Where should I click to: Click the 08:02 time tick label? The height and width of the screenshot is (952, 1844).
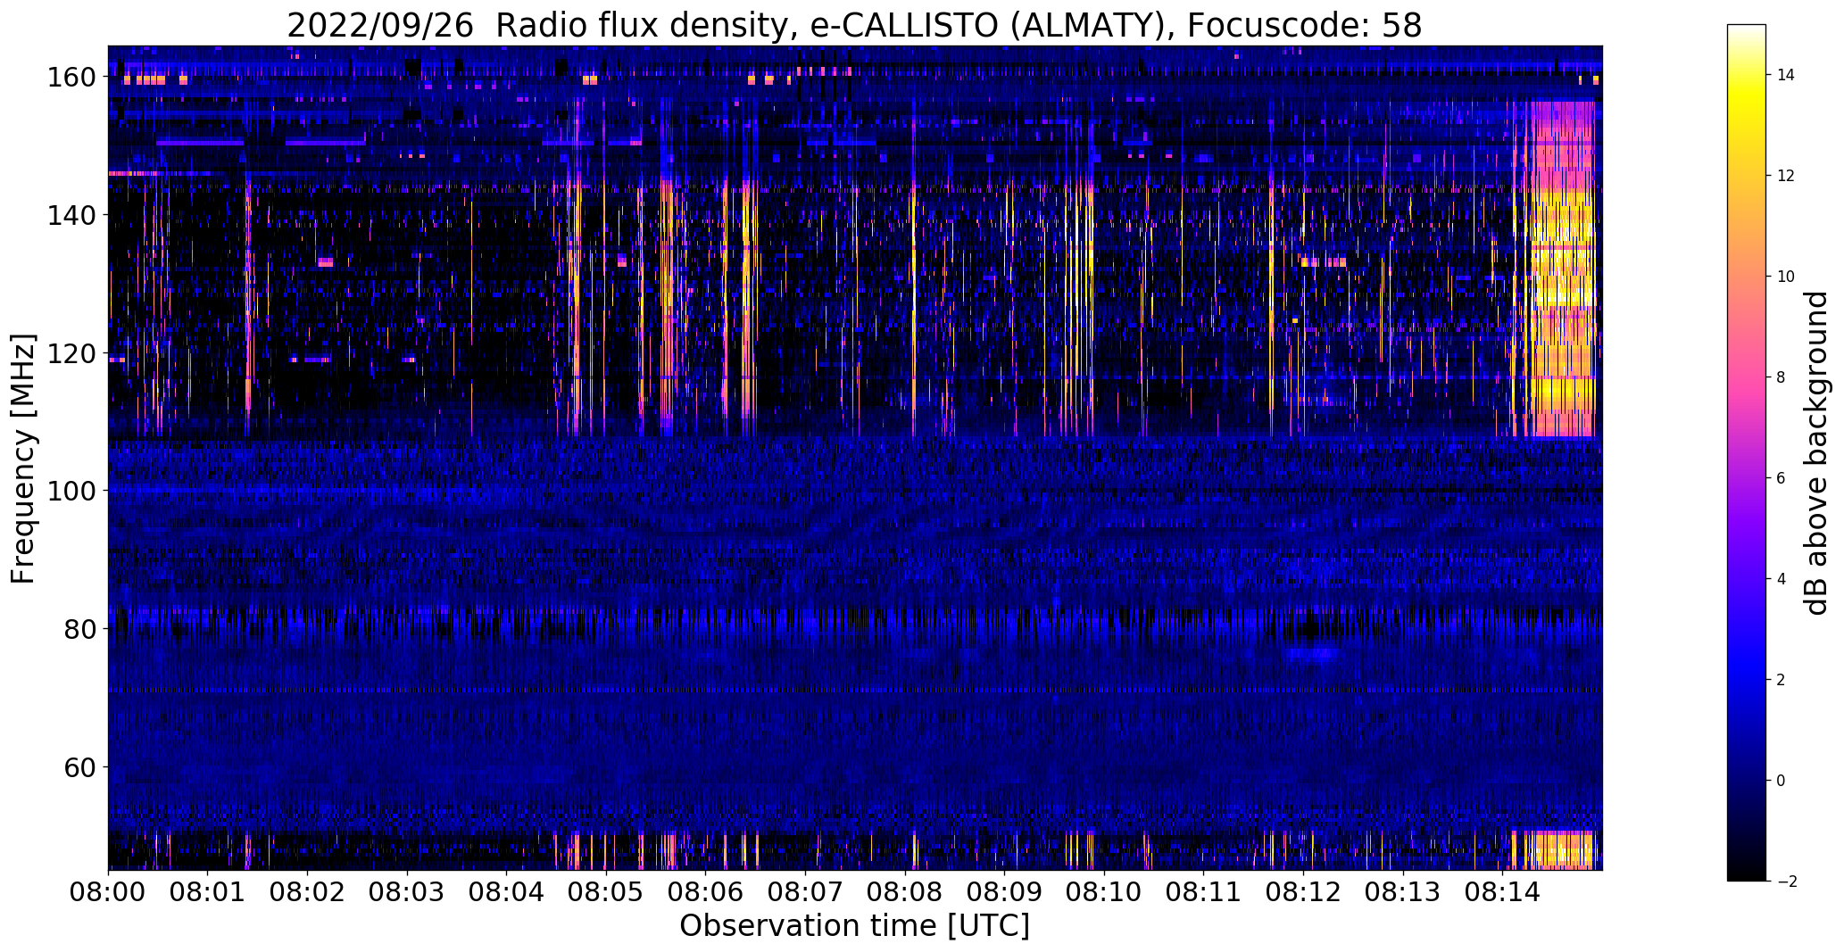point(308,892)
